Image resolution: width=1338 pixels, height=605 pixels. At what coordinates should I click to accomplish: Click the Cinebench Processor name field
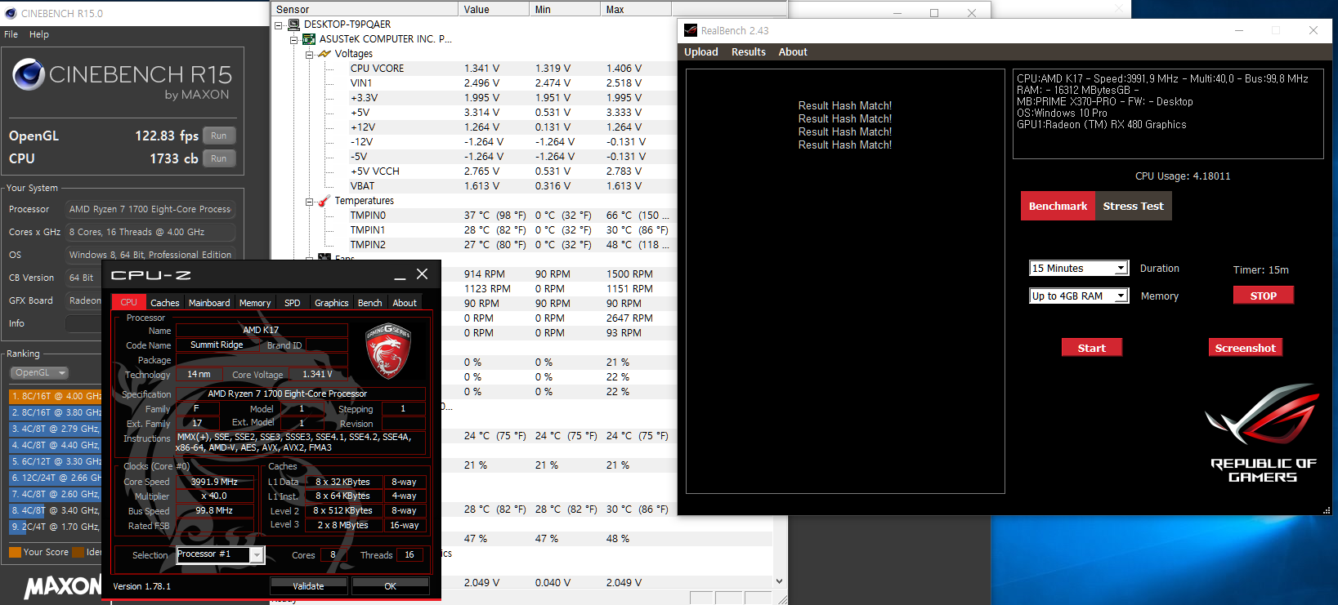(150, 209)
